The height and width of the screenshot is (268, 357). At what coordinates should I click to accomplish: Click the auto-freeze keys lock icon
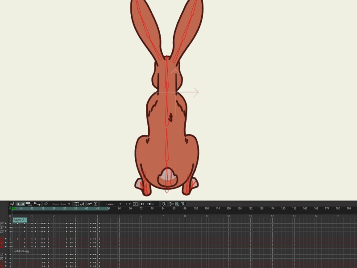tap(82, 204)
